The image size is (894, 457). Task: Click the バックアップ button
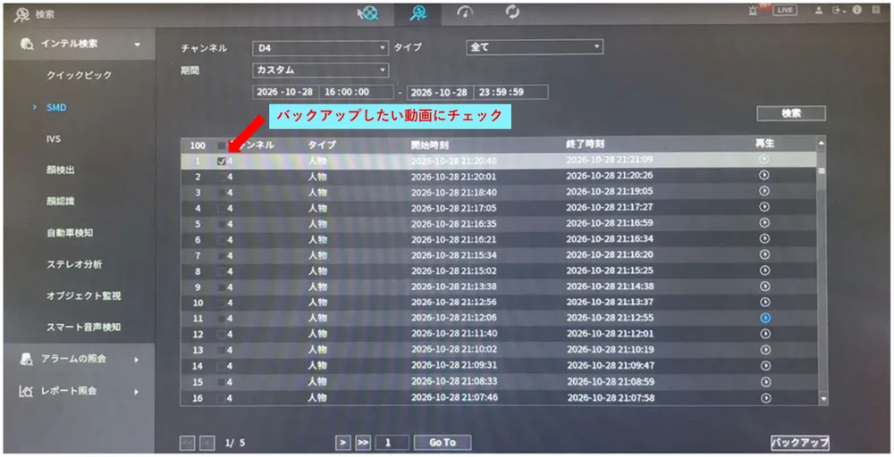799,442
